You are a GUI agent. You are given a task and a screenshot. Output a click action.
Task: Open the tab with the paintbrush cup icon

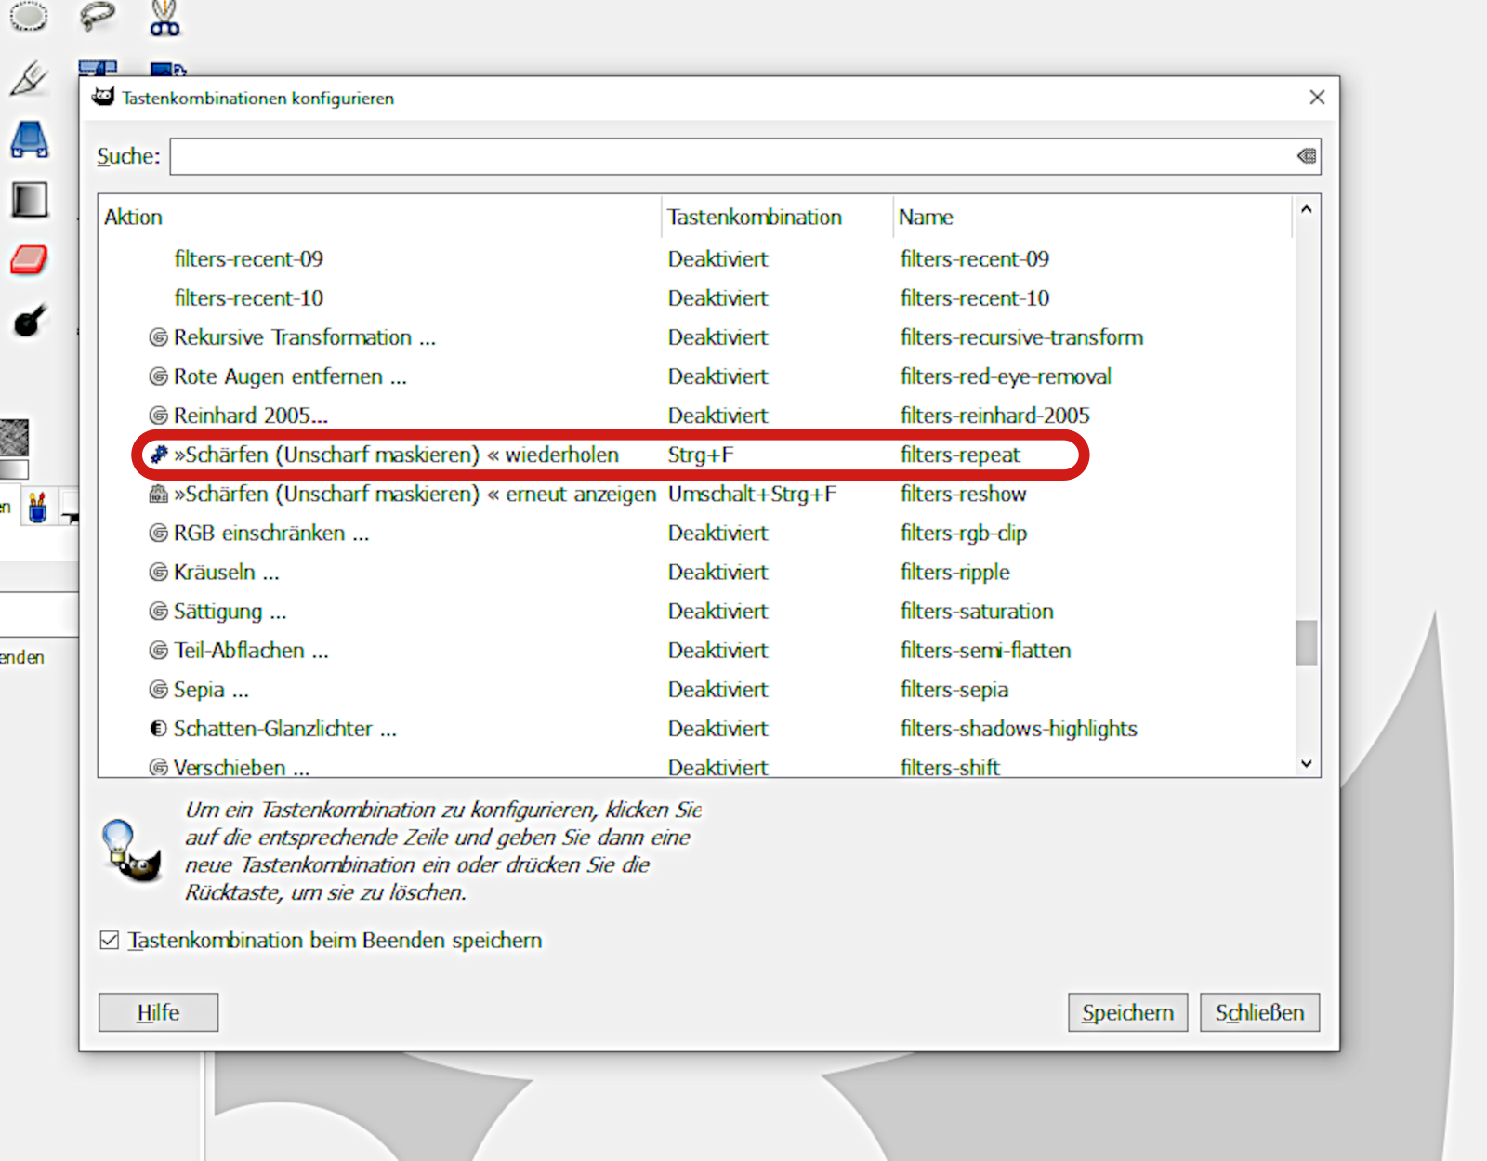coord(37,508)
